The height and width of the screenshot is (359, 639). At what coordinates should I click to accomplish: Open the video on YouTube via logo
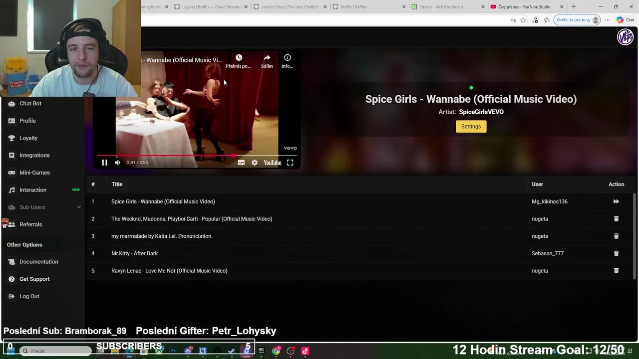pyautogui.click(x=273, y=163)
